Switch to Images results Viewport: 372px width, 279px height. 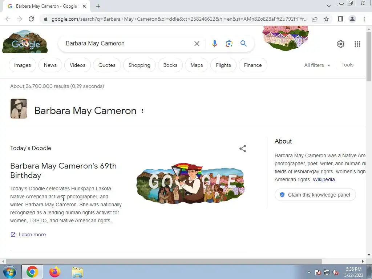(x=23, y=65)
